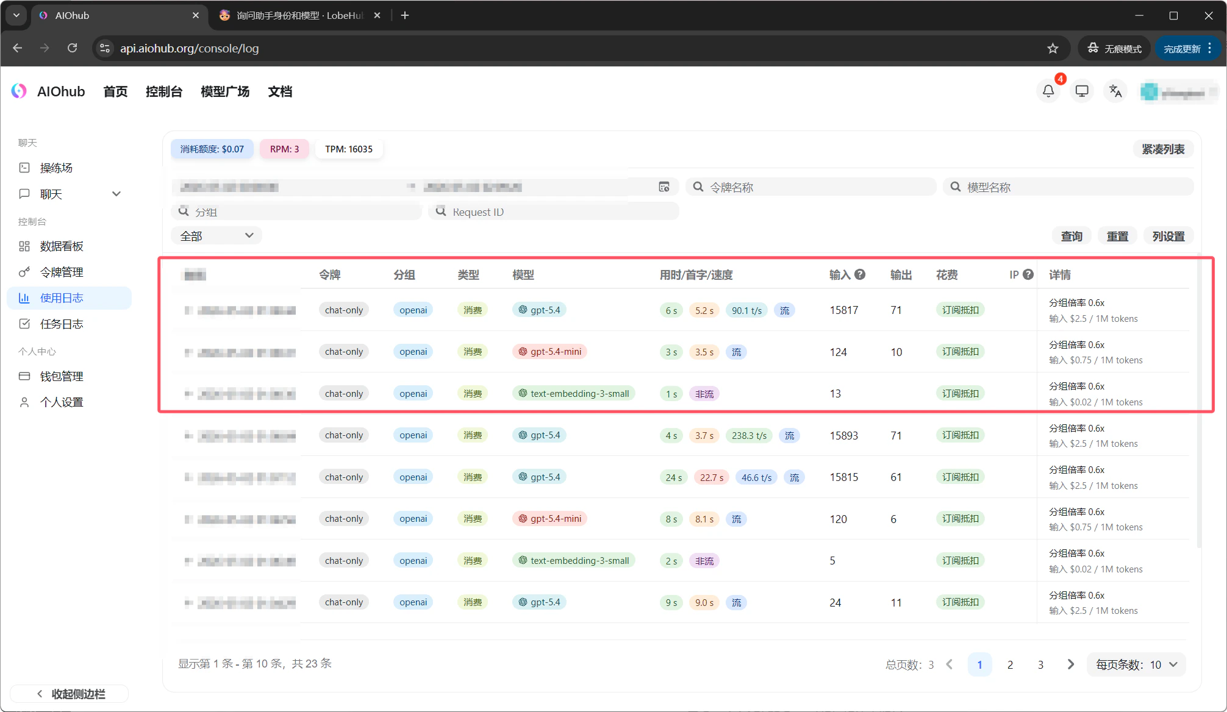The image size is (1227, 712).
Task: Click the previous page arrow in pagination
Action: point(950,664)
